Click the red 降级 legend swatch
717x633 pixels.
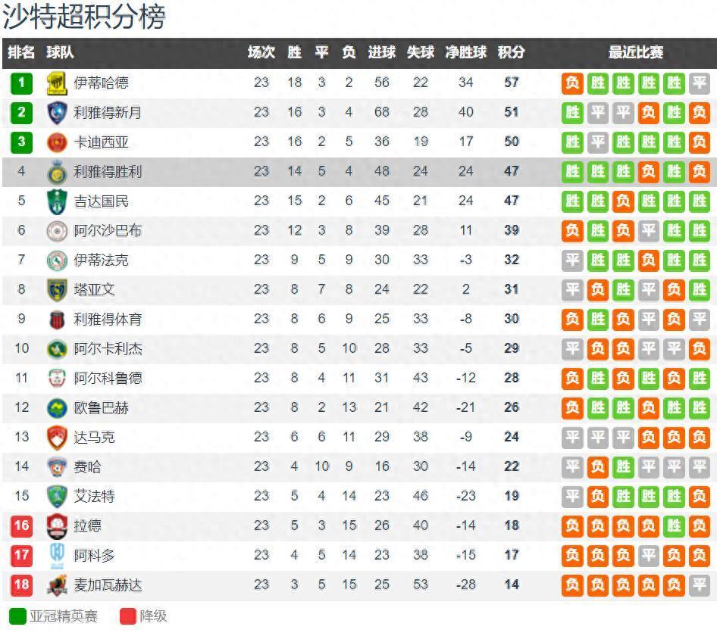[128, 616]
